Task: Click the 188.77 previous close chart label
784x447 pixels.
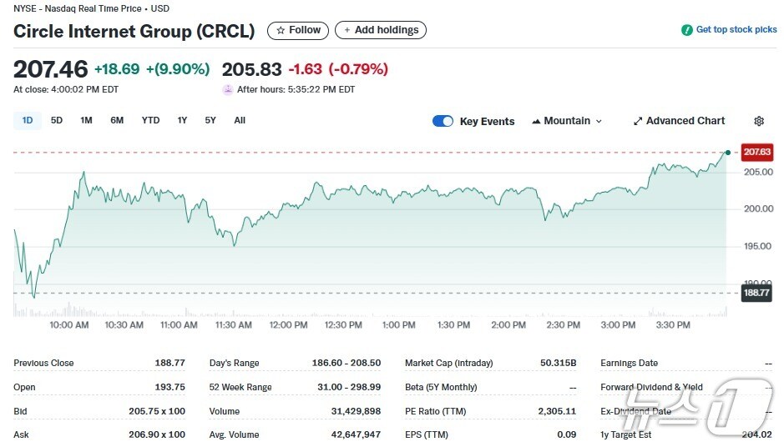Action: pos(756,293)
